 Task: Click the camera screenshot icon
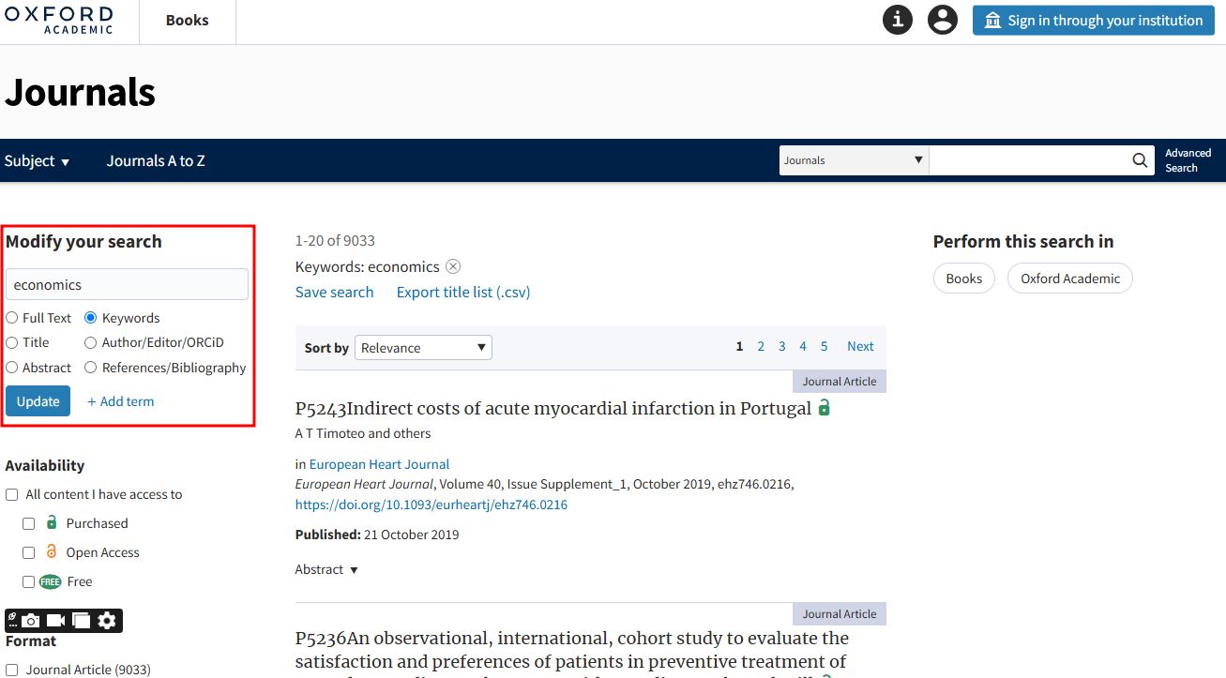pyautogui.click(x=32, y=620)
